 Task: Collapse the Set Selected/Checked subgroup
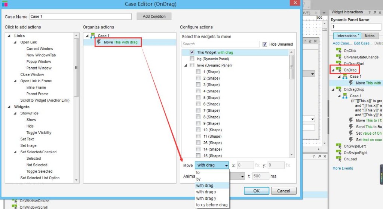point(15,152)
